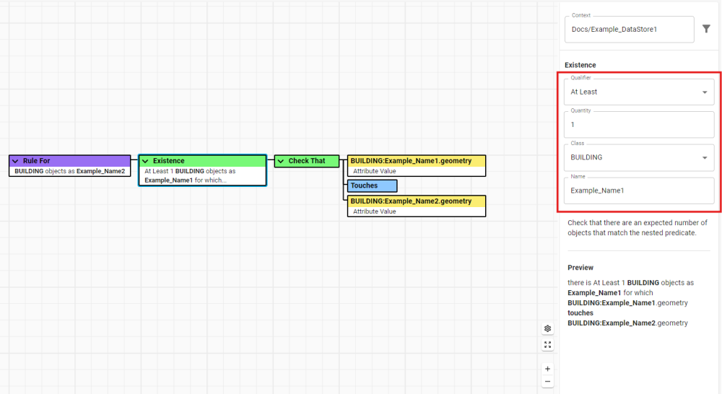This screenshot has height=394, width=722.
Task: Click the Context field Docs/Example_DataStore1
Action: pos(629,29)
